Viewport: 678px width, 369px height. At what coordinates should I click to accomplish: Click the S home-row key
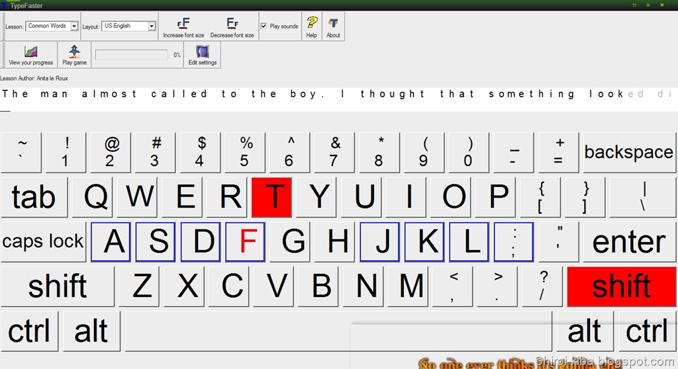(155, 241)
